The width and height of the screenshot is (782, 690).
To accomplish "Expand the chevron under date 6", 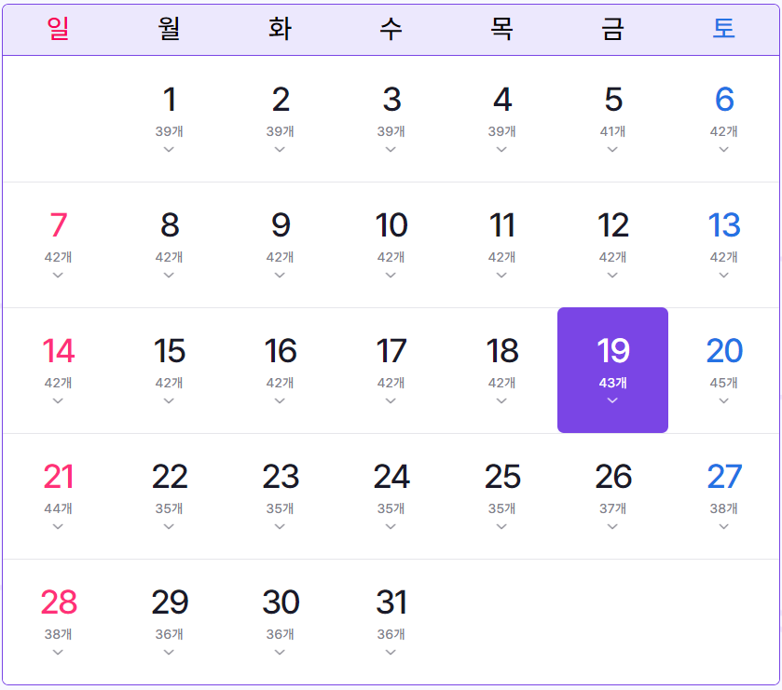I will pyautogui.click(x=723, y=147).
